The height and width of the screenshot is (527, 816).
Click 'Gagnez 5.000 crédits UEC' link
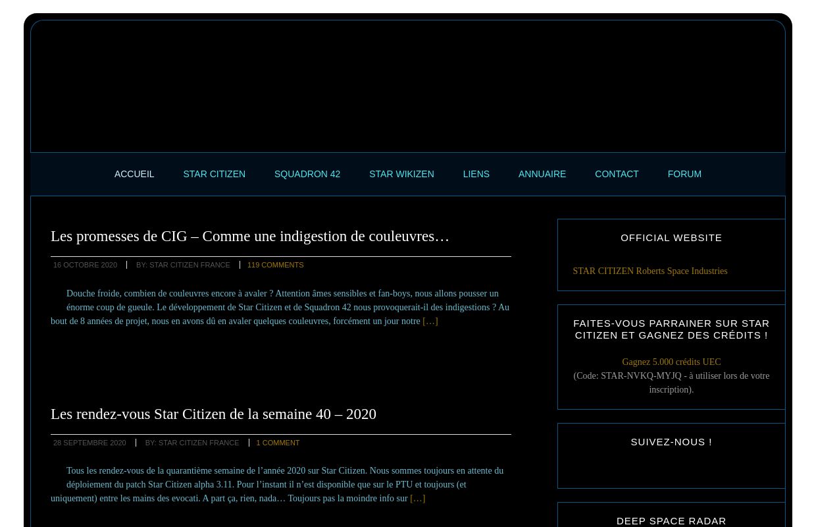[x=671, y=362]
